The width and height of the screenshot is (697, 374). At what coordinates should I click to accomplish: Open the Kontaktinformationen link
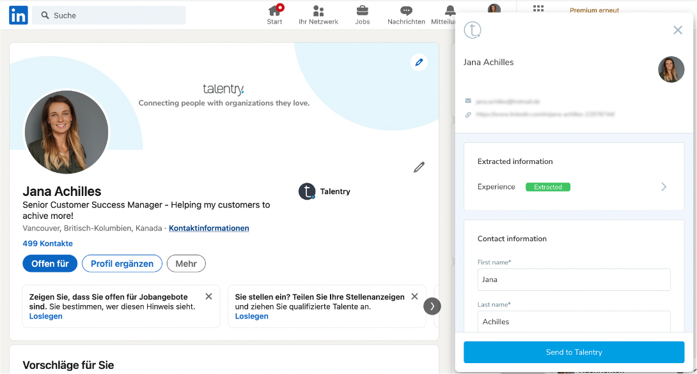(208, 228)
